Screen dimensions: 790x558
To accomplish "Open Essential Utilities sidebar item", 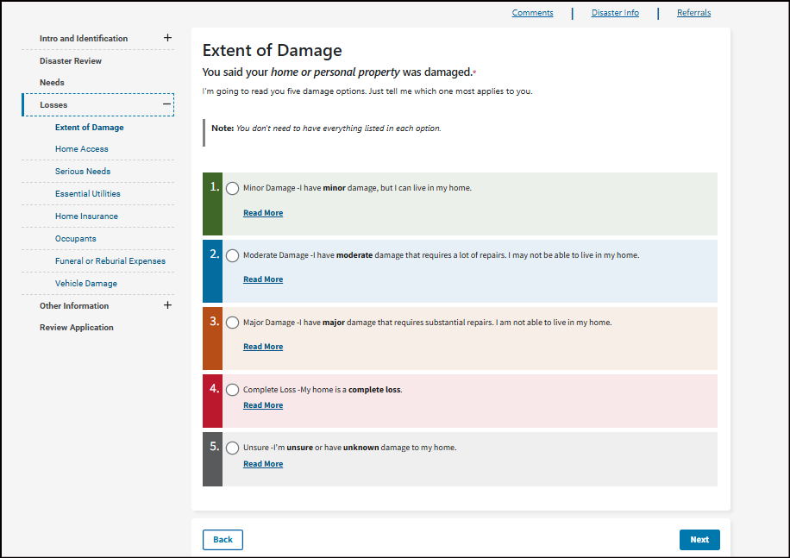I will point(88,194).
